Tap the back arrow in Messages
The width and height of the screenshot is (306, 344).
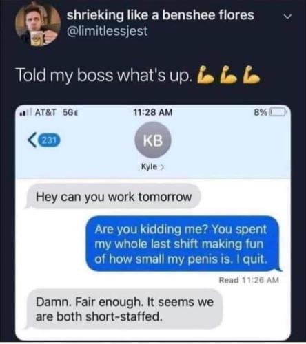point(31,140)
